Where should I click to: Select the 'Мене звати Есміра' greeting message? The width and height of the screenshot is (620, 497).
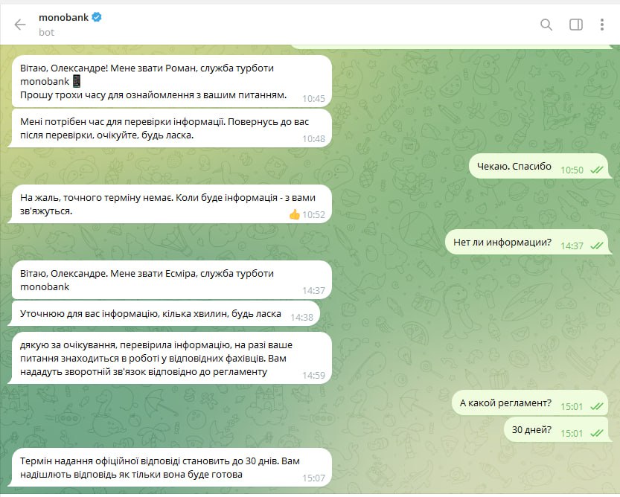point(172,280)
